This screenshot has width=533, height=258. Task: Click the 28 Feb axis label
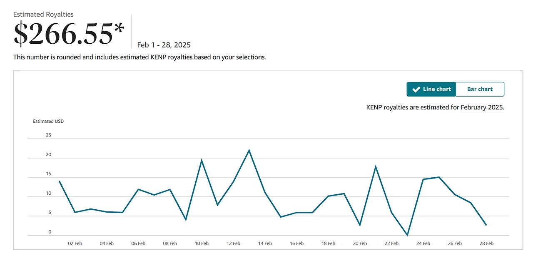click(486, 243)
